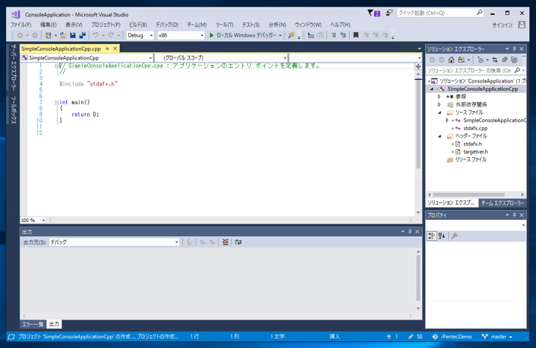Collapse the ヘッダー ファイル folder node
The image size is (536, 348).
(x=440, y=136)
